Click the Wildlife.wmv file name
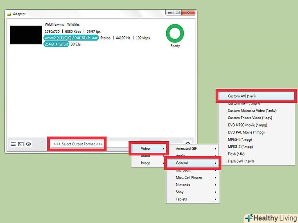This screenshot has width=298, height=223. coord(54,25)
